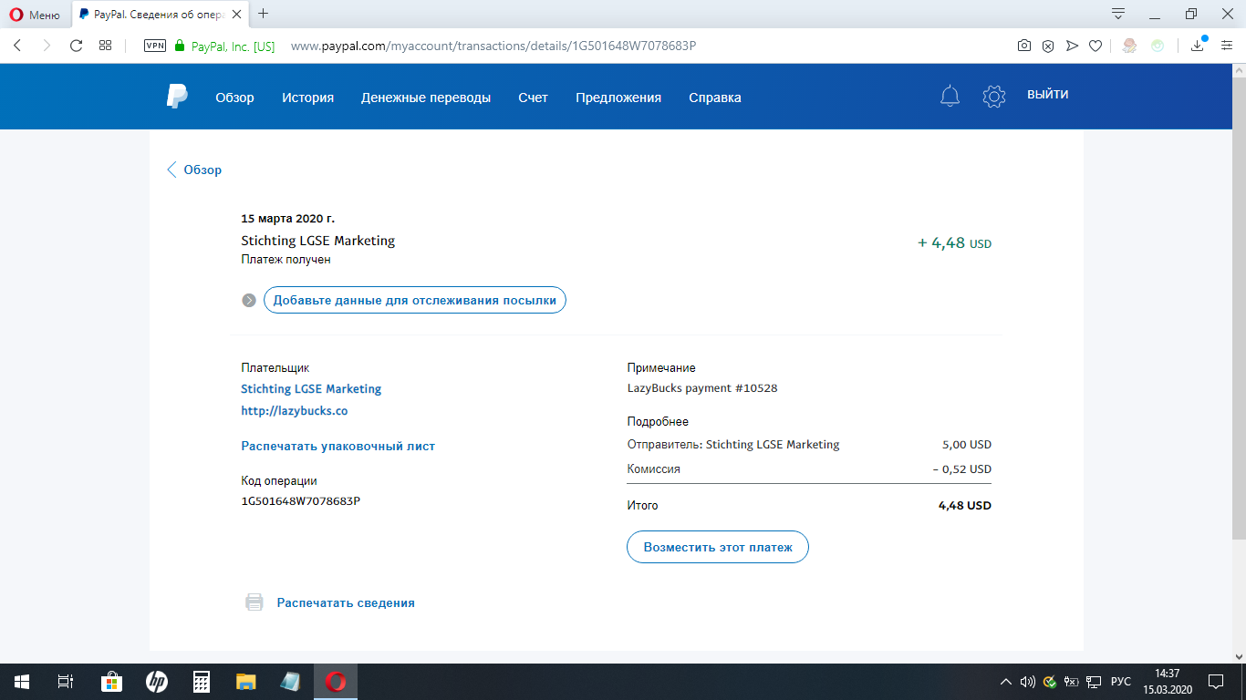Click the 5,00 USD sender amount
The height and width of the screenshot is (700, 1246).
(967, 445)
